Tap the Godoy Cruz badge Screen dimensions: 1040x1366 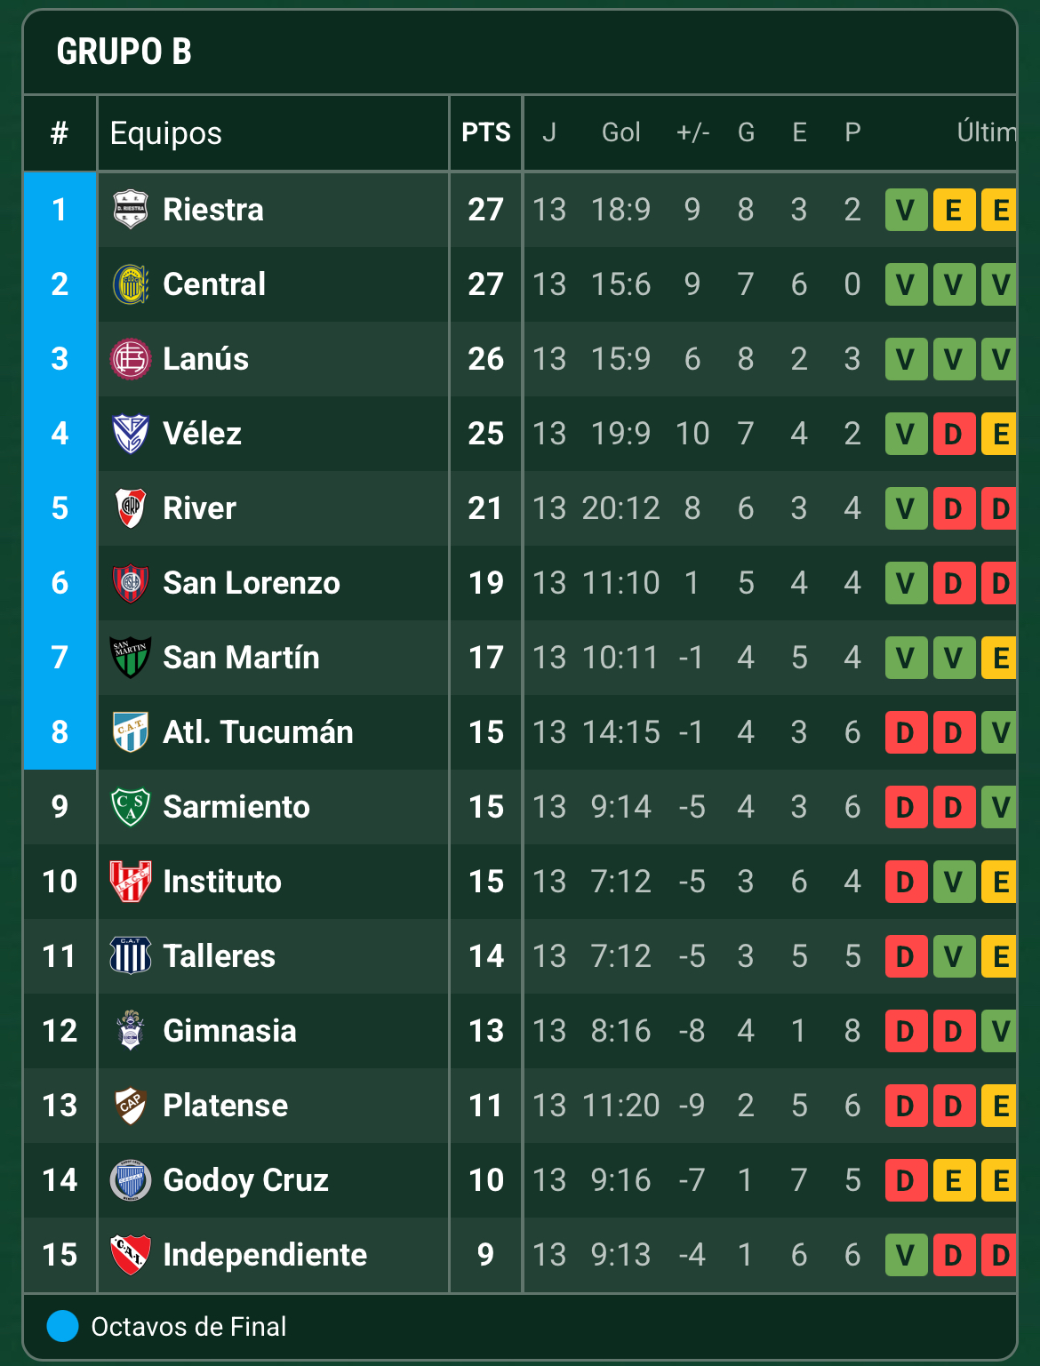click(x=131, y=1180)
